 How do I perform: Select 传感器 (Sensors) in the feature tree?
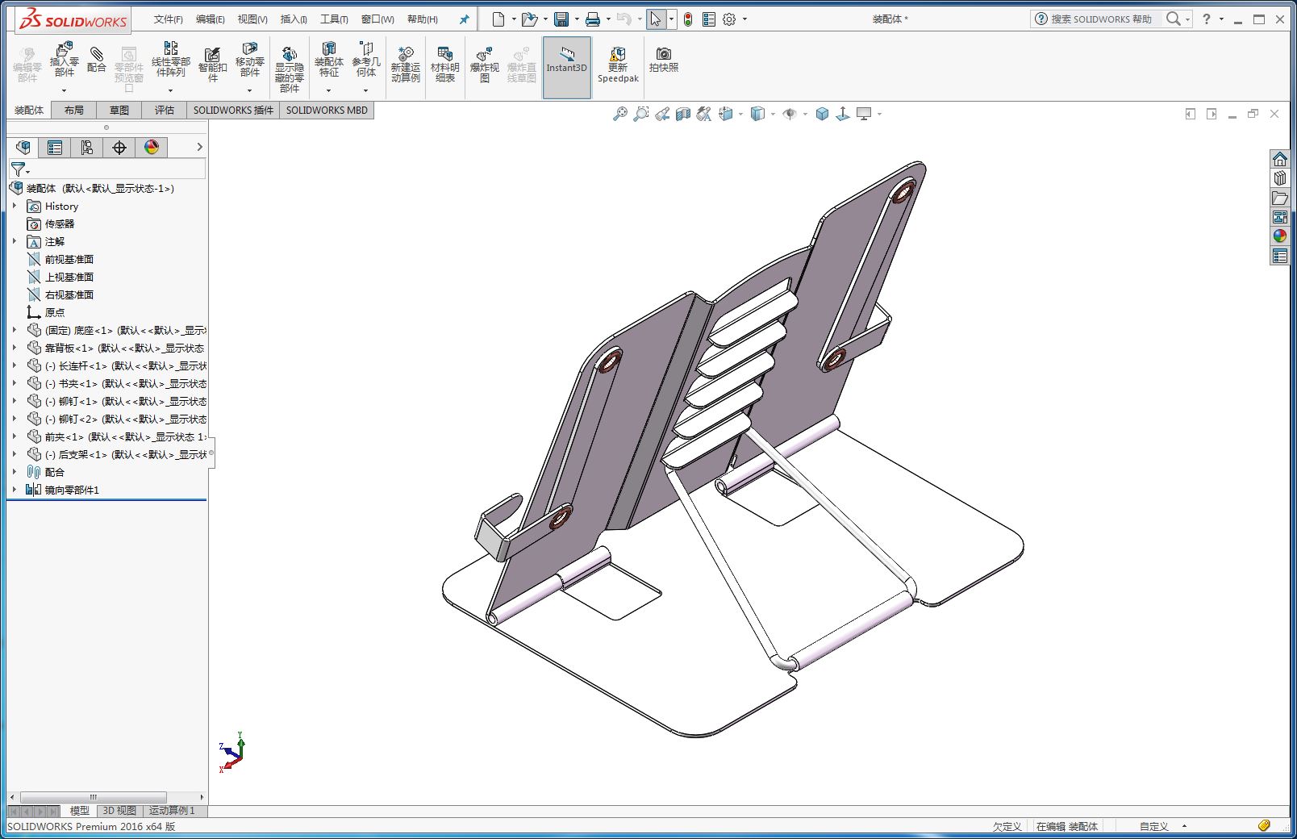pyautogui.click(x=51, y=223)
